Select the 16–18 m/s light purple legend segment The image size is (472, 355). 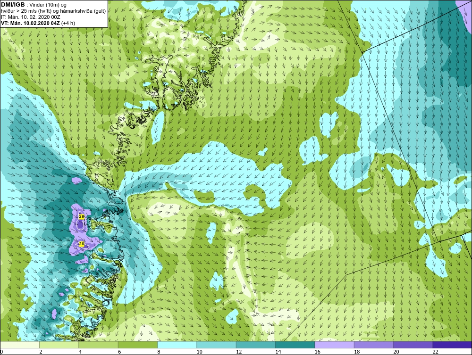coord(335,345)
